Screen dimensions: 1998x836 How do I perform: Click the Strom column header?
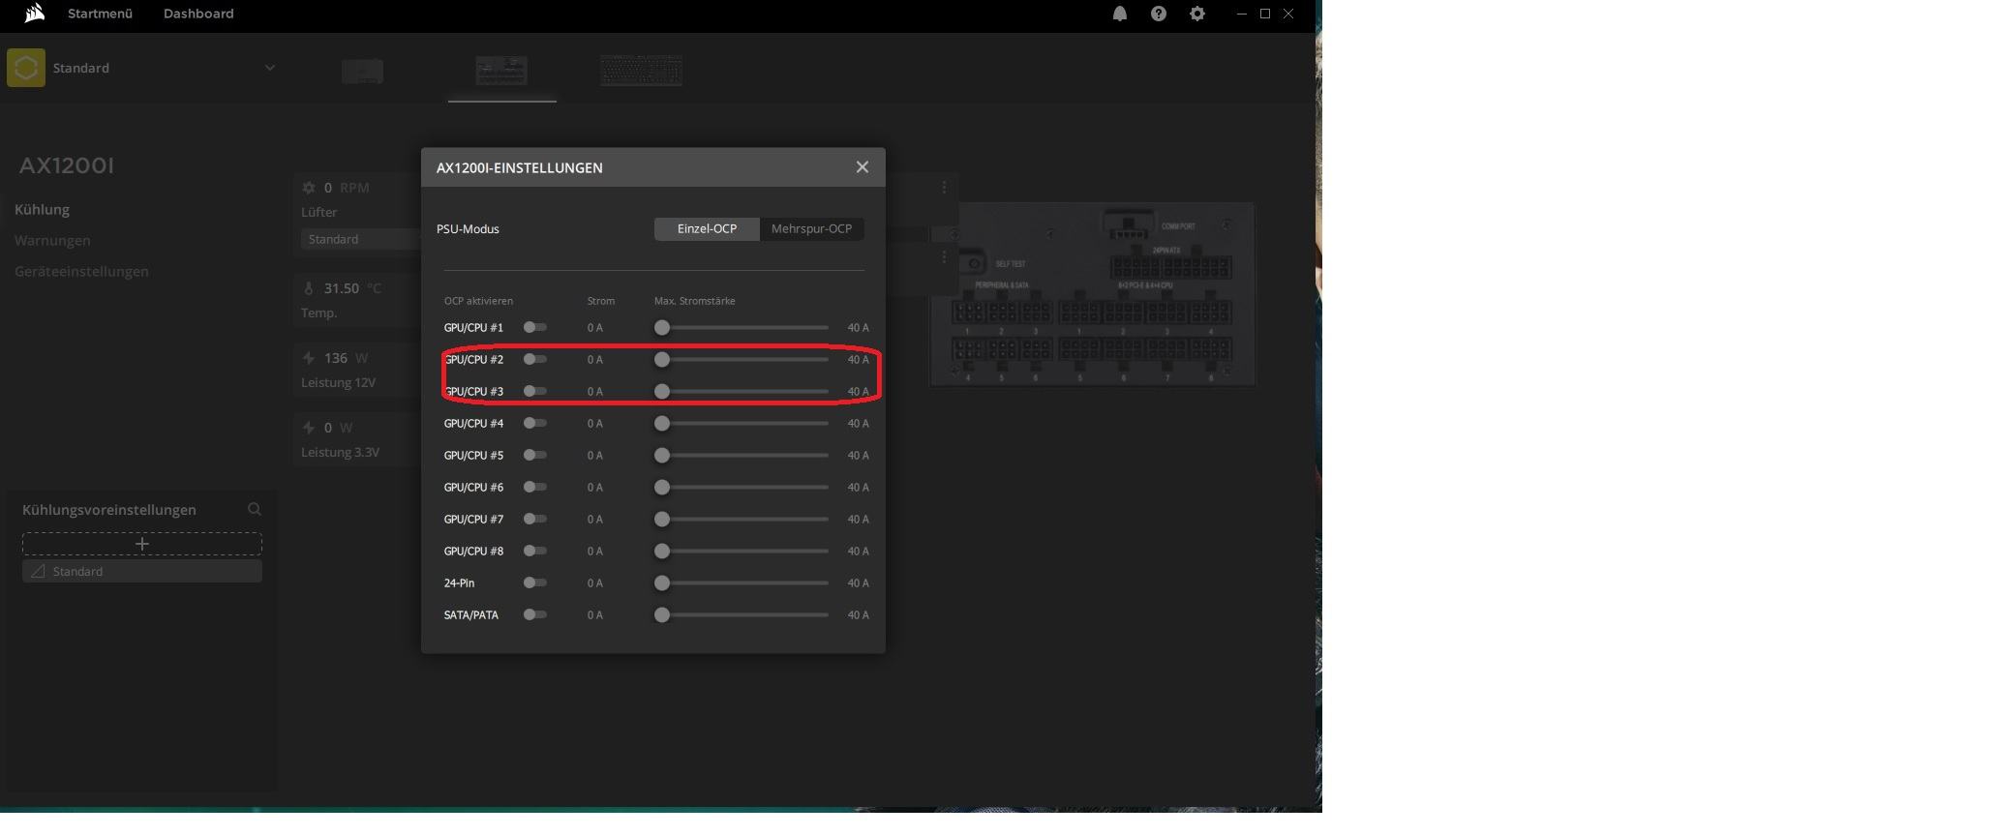(x=600, y=301)
